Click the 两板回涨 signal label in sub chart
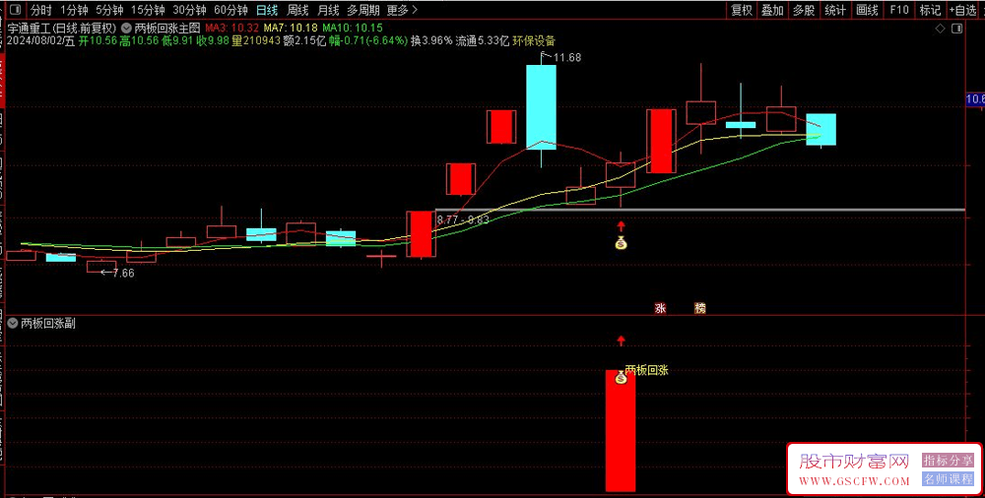Screen dimensions: 985x498 [646, 370]
